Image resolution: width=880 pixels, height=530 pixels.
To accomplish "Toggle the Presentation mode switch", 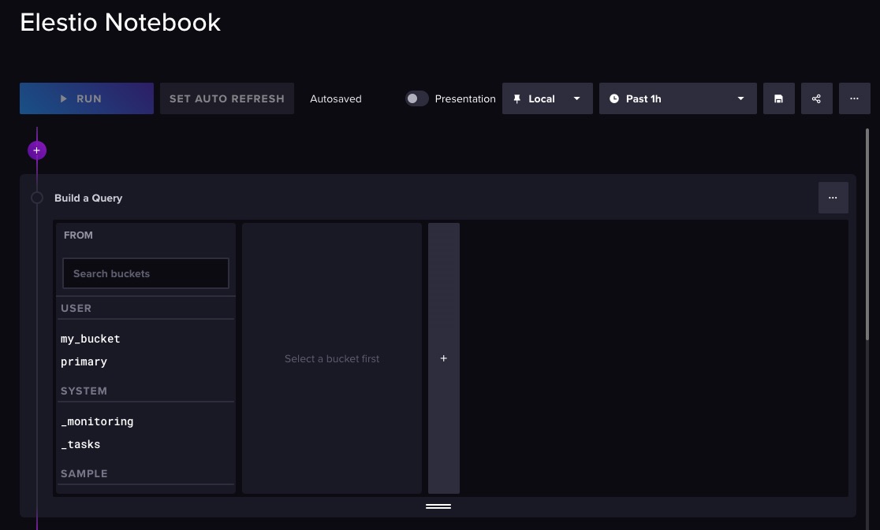I will tap(416, 98).
